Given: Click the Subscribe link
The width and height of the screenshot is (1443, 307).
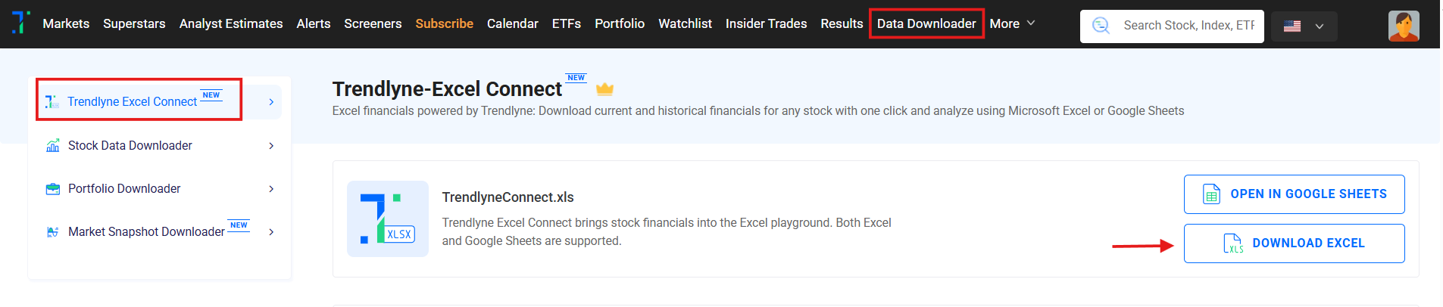Looking at the screenshot, I should click(444, 23).
